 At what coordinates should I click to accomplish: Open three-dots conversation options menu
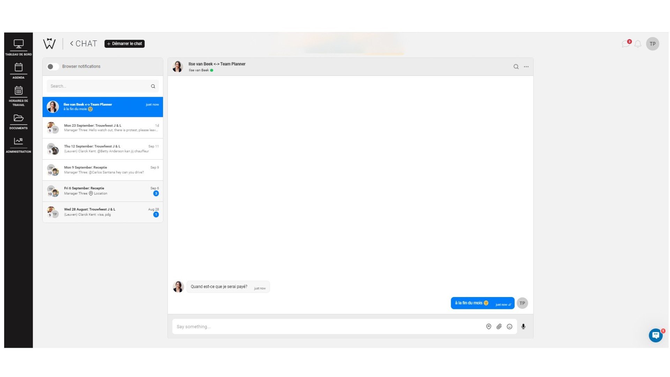pyautogui.click(x=526, y=67)
